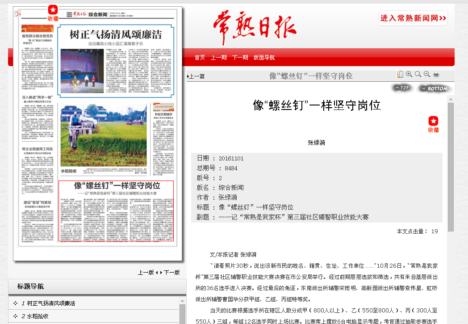The image size is (468, 324).
Task: Zoom out of the article text
Action: tap(427, 74)
